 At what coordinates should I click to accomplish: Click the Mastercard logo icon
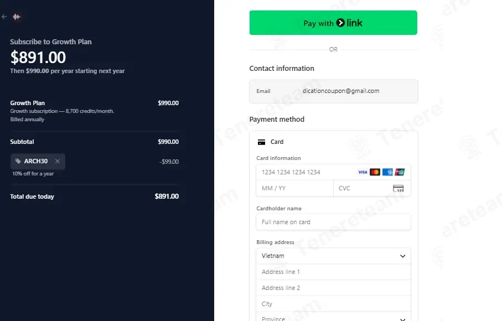(375, 172)
